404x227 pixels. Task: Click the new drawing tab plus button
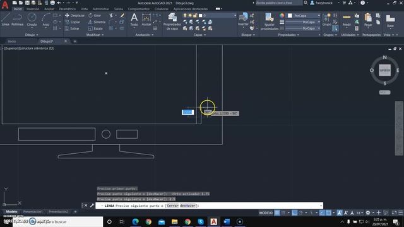[74, 41]
